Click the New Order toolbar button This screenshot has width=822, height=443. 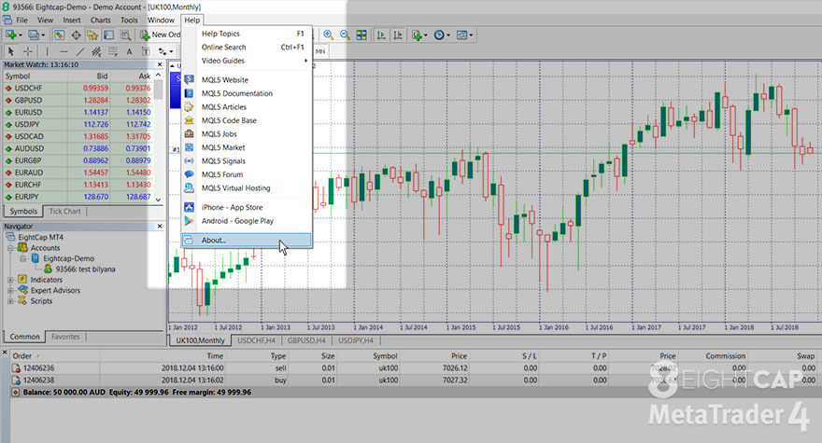(160, 35)
